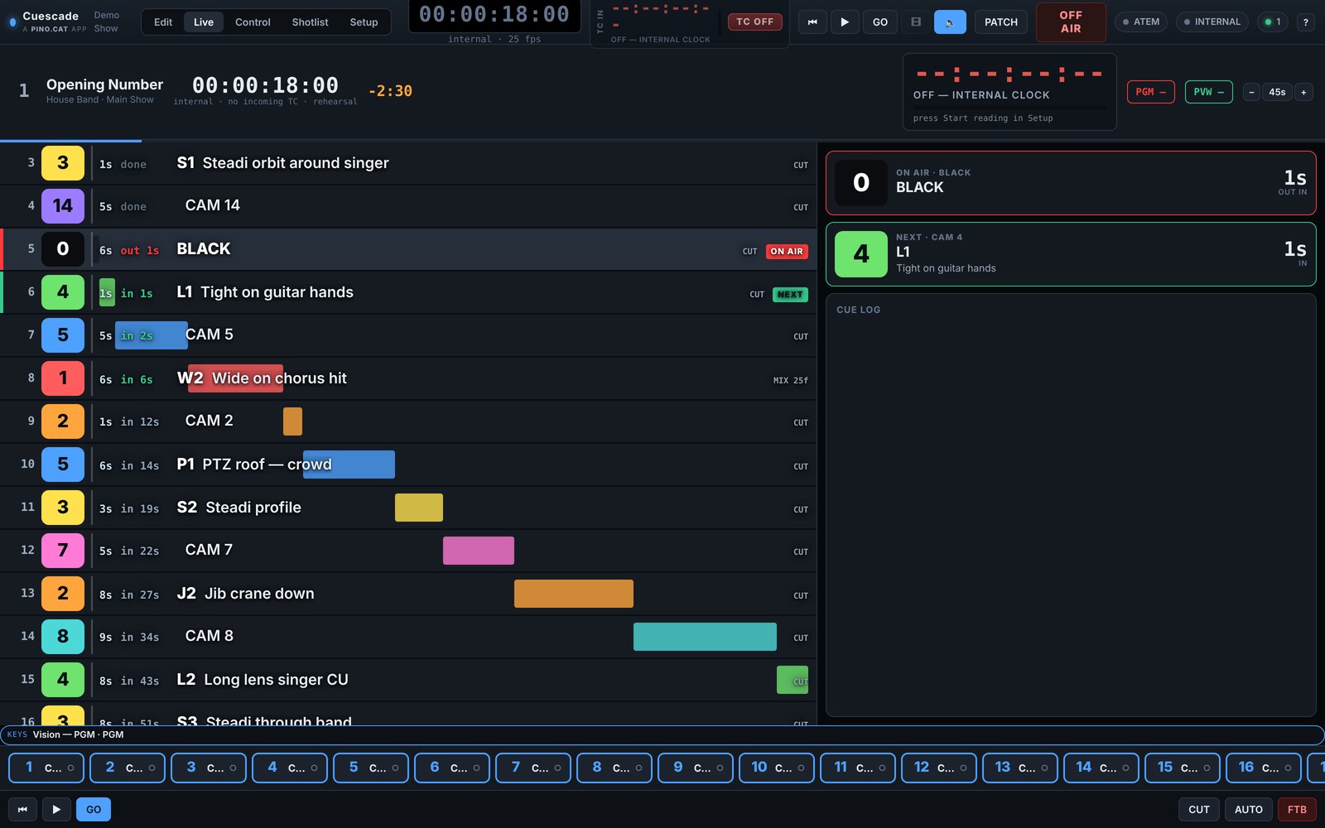Viewport: 1325px width, 828px height.
Task: Select source key 12 in keys strip
Action: click(939, 768)
